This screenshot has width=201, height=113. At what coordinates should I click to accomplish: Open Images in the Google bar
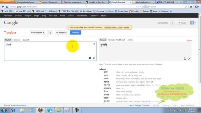click(28, 16)
